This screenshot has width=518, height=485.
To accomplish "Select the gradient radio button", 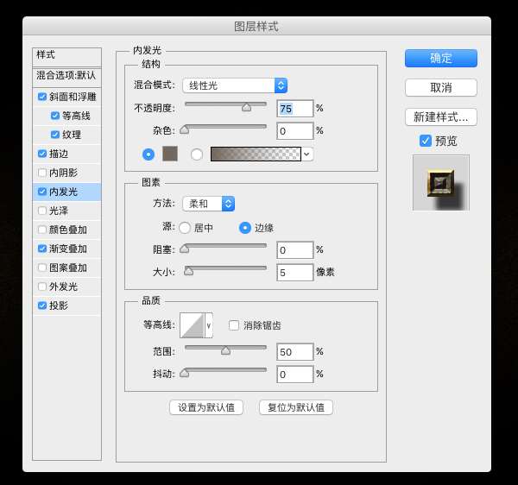I will [x=197, y=154].
